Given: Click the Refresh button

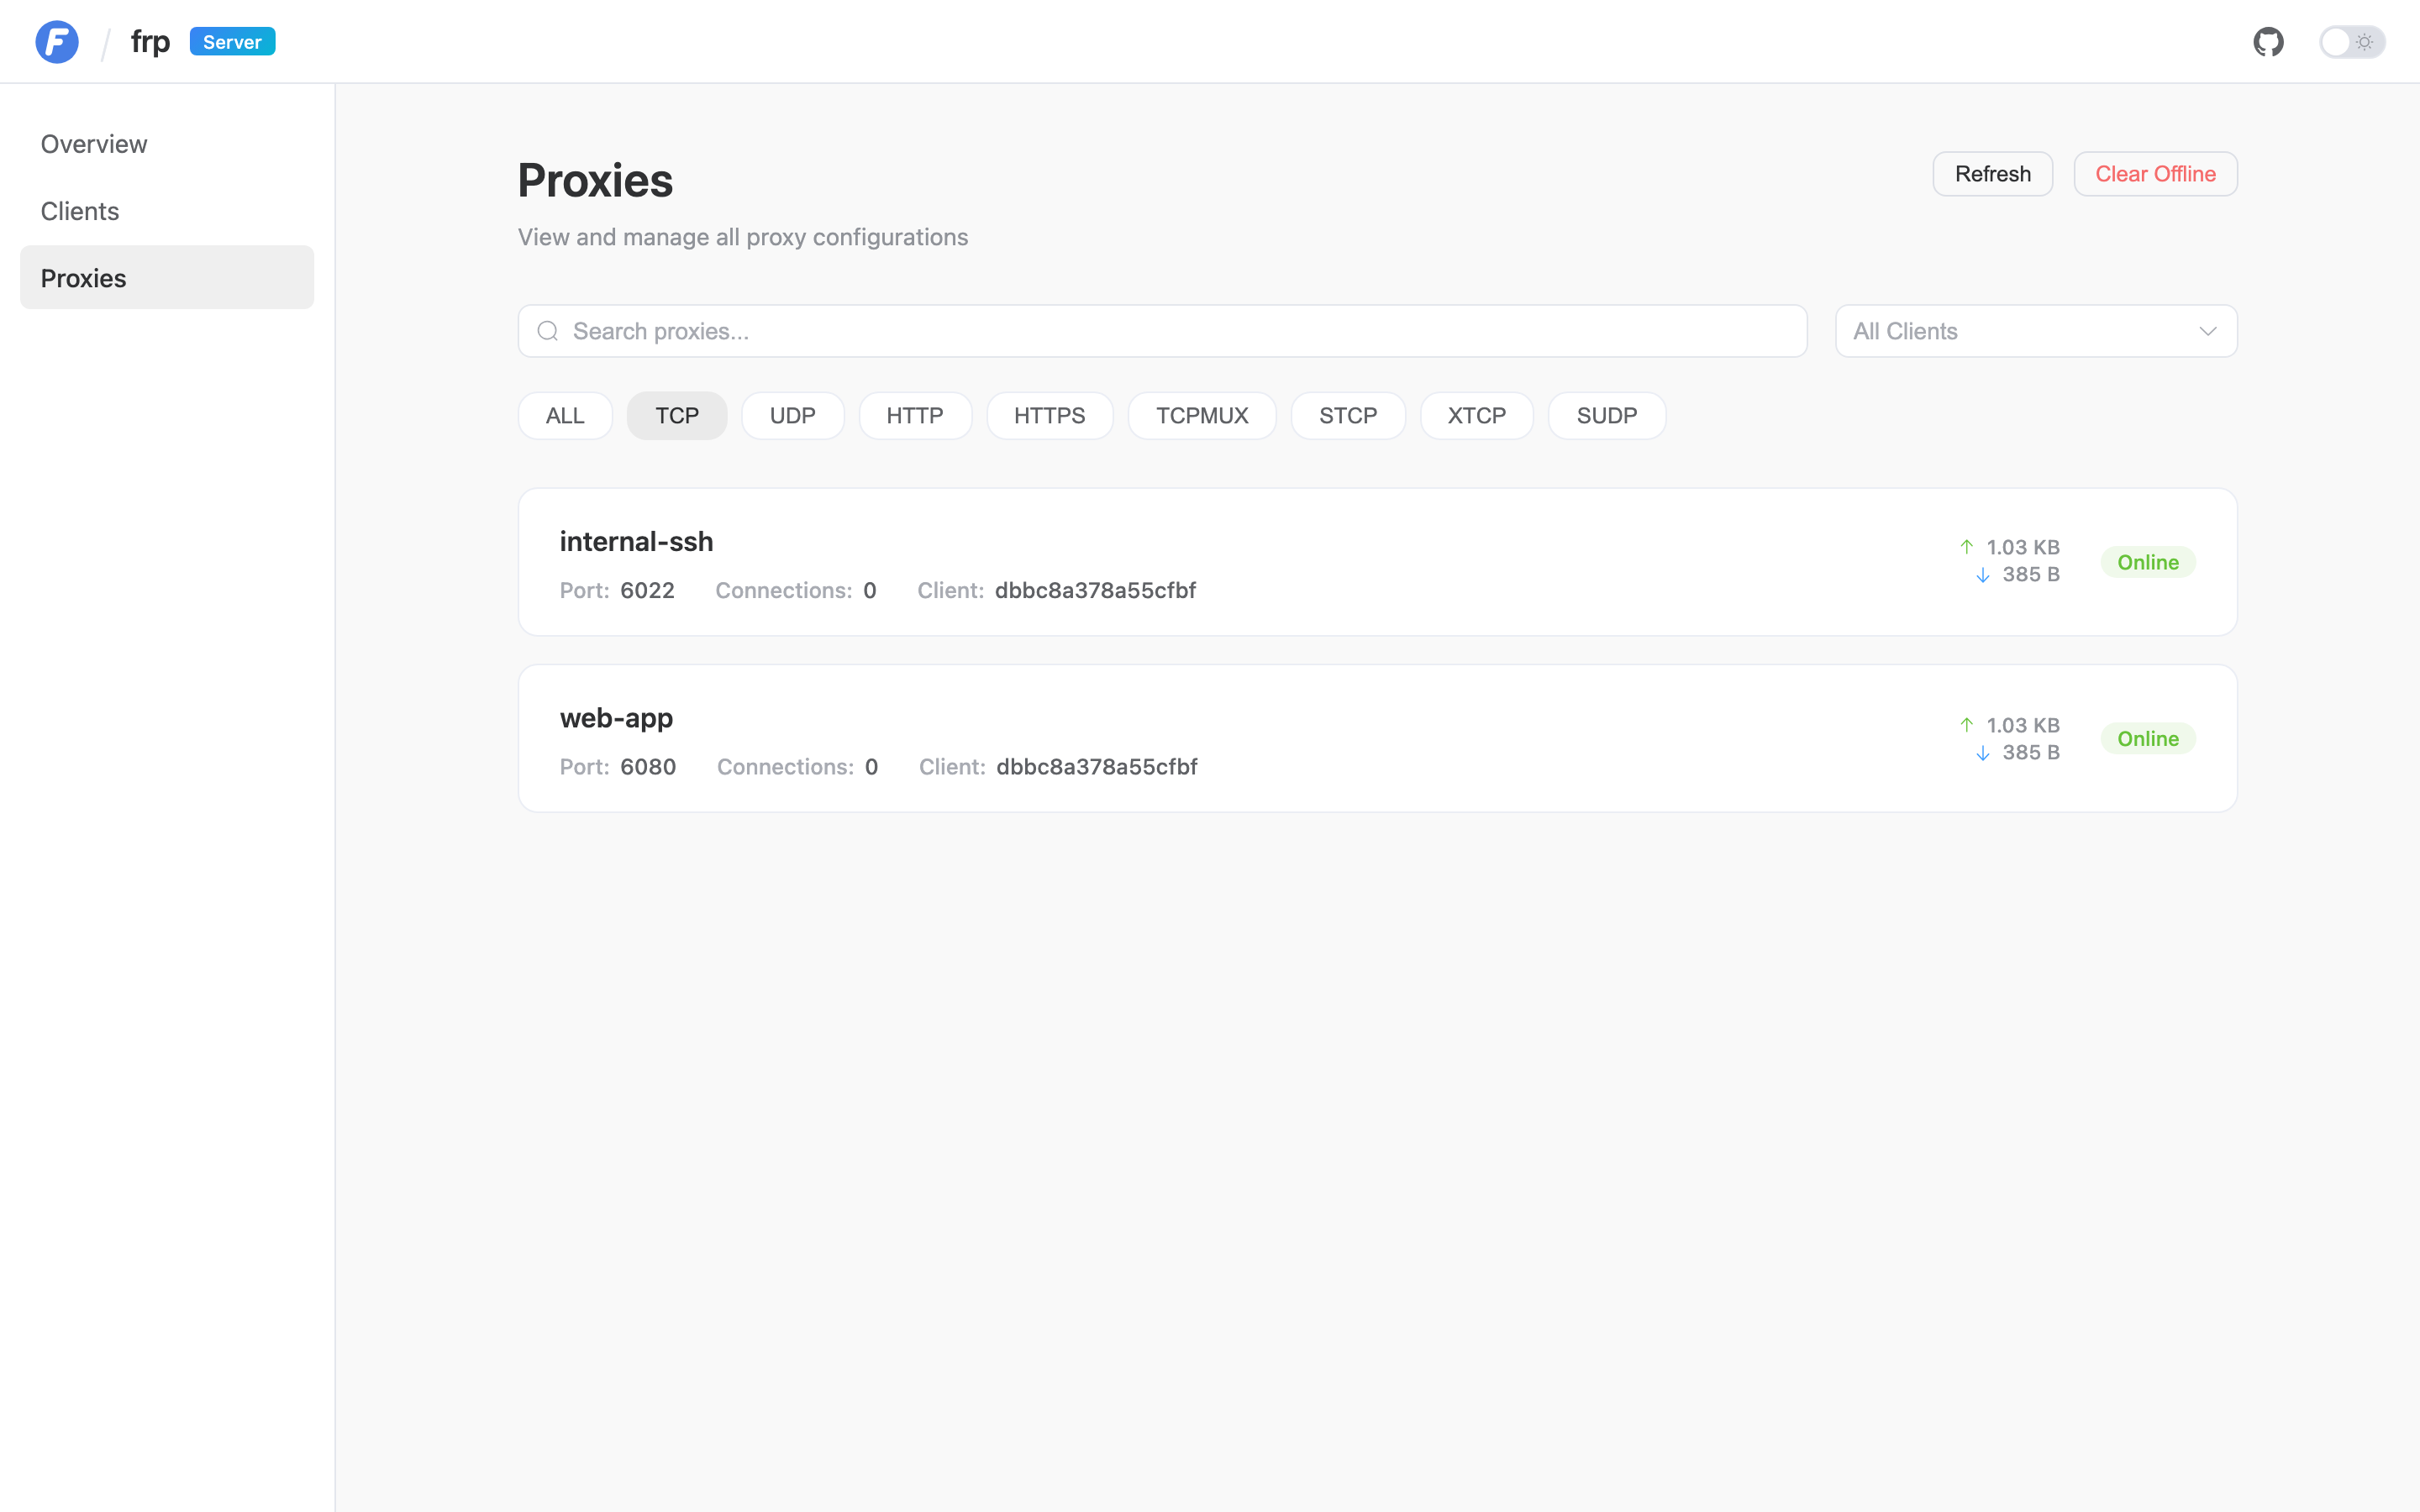Looking at the screenshot, I should 1992,174.
